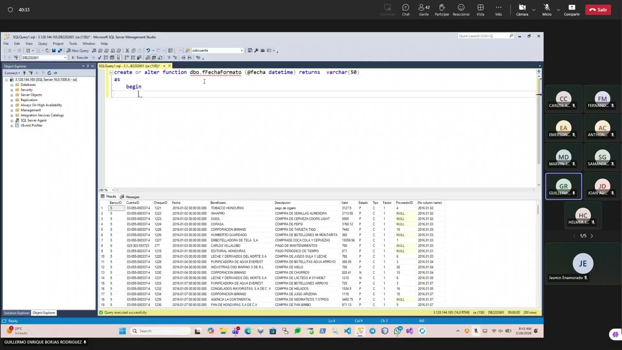
Task: Open the DB2202601 database dropdown
Action: (44, 57)
